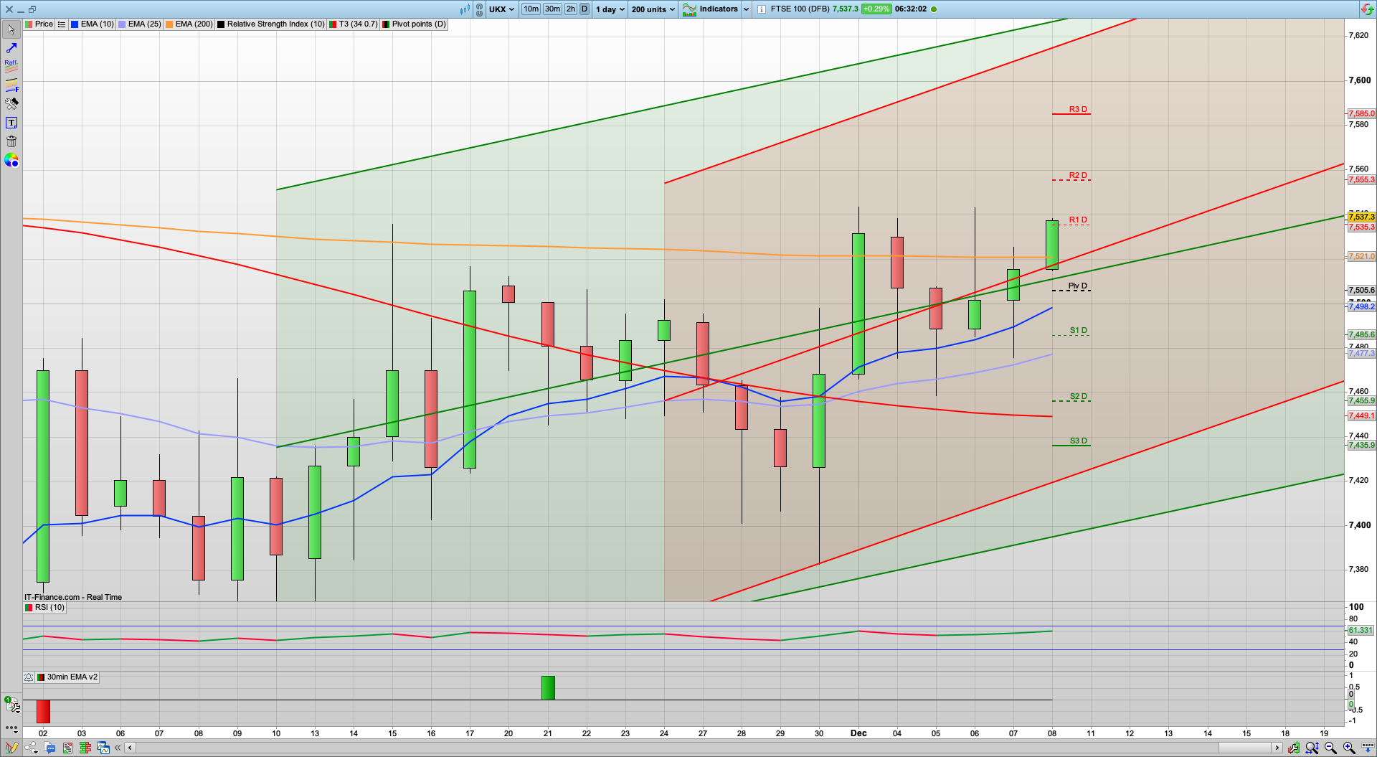Click the S3 D pivot level label
1377x757 pixels.
tap(1078, 441)
